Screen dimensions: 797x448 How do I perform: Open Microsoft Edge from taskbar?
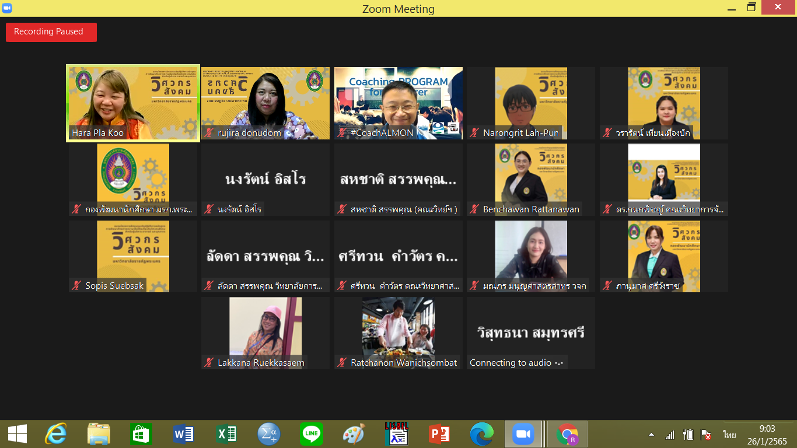(x=481, y=434)
